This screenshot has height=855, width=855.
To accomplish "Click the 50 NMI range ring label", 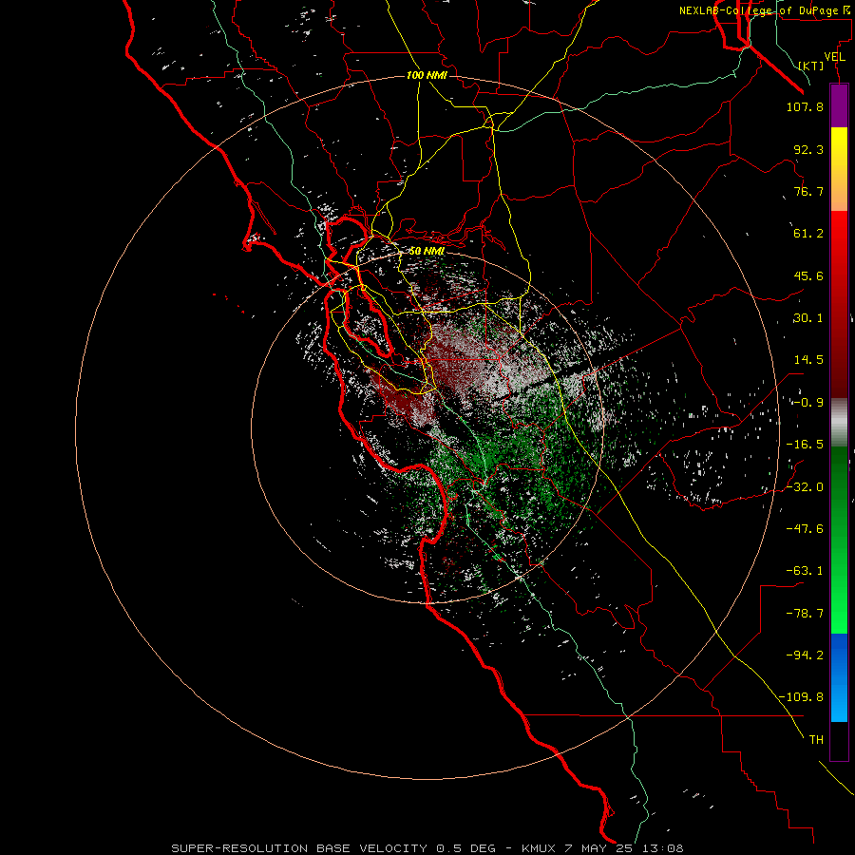I will pyautogui.click(x=427, y=251).
